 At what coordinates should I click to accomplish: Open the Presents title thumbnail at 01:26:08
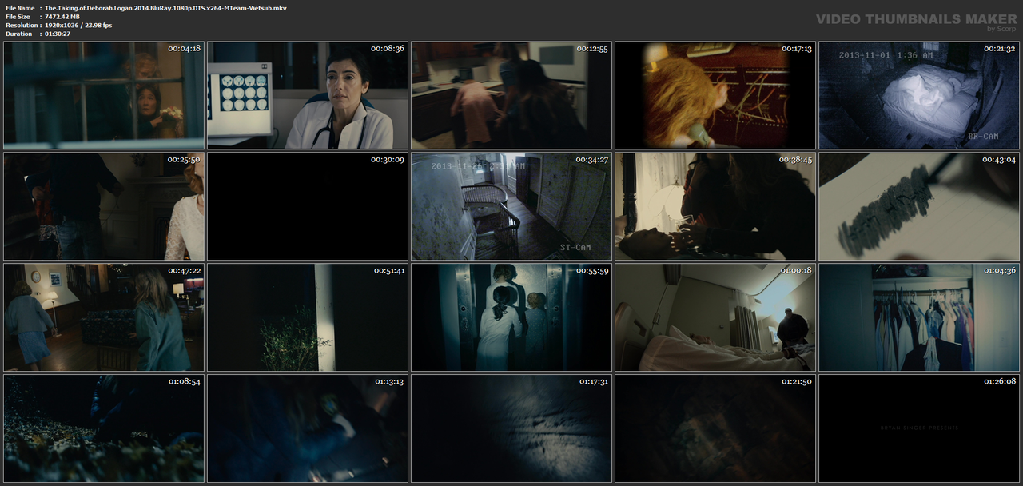tap(919, 428)
